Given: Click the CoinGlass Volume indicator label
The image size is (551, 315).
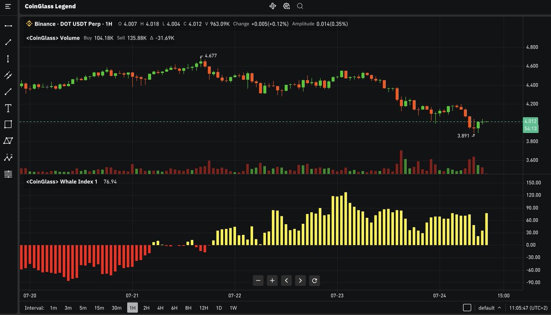Looking at the screenshot, I should (x=53, y=38).
